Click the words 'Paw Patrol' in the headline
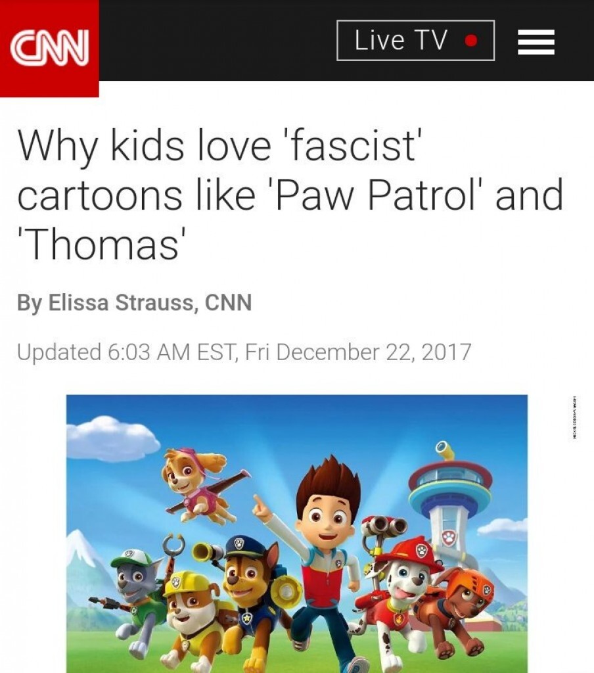The width and height of the screenshot is (594, 673). pos(376,195)
